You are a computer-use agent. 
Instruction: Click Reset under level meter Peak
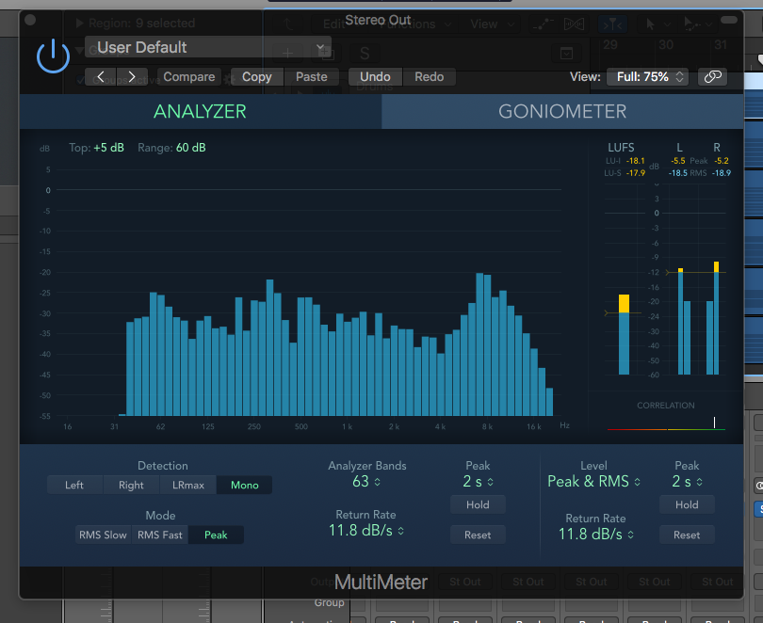(x=687, y=535)
